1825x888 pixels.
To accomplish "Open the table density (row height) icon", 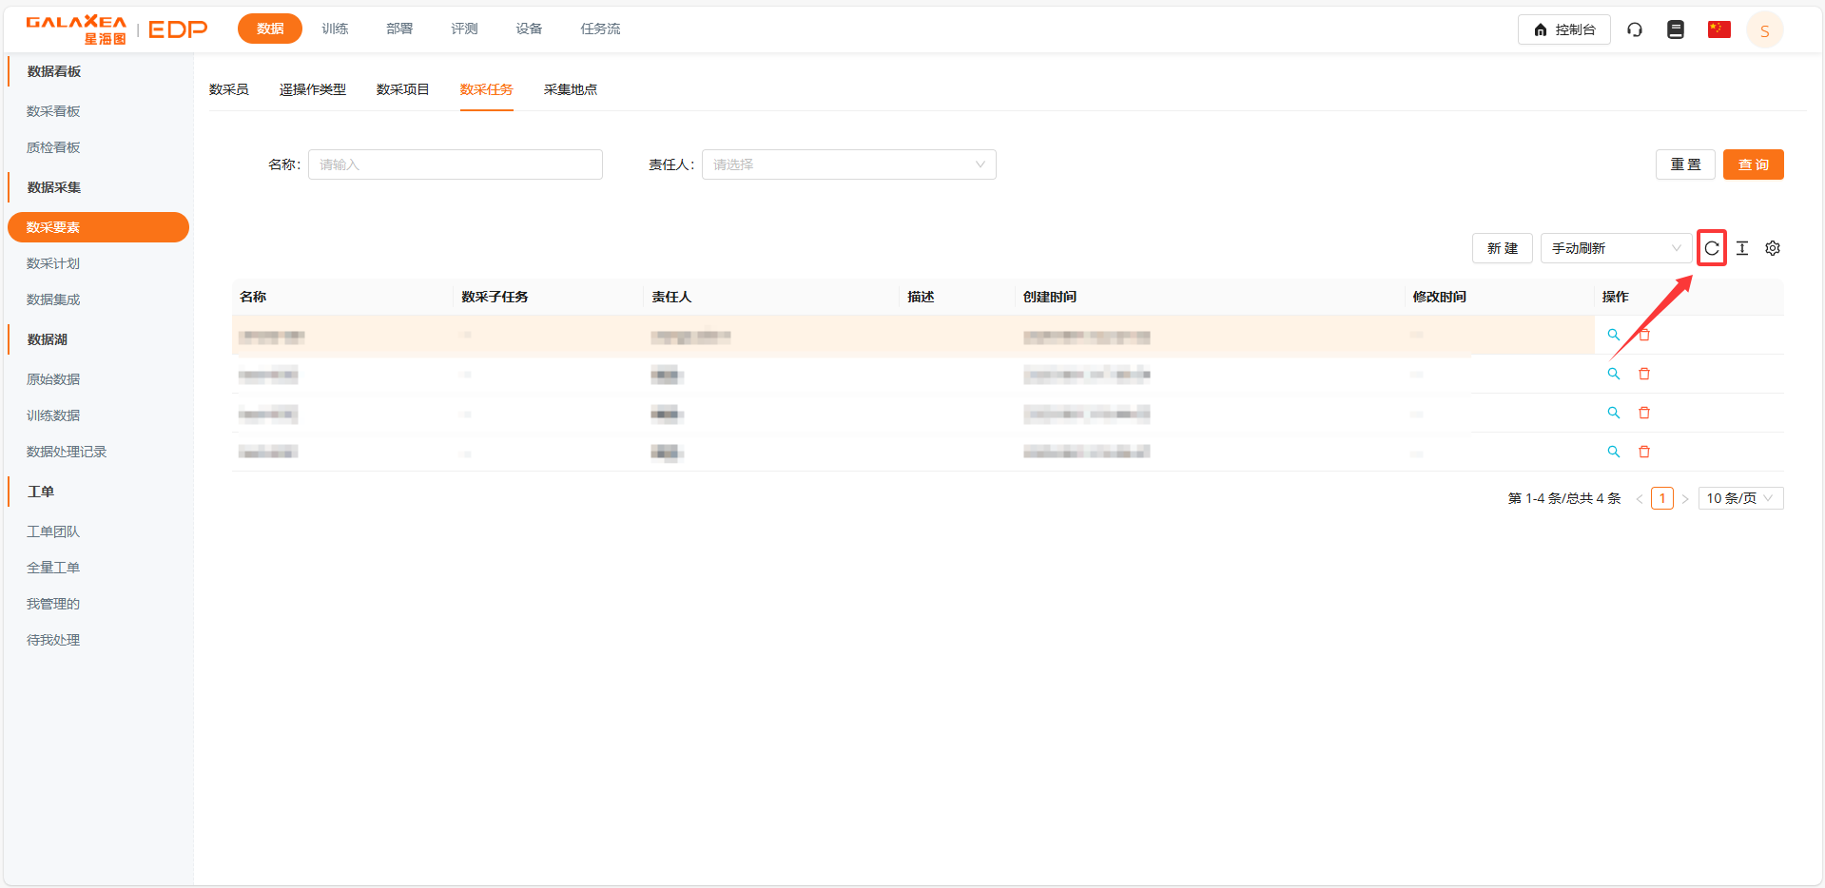I will (x=1741, y=248).
